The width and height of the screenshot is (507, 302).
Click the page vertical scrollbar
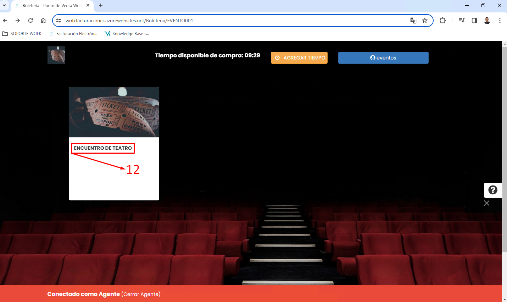[x=504, y=149]
